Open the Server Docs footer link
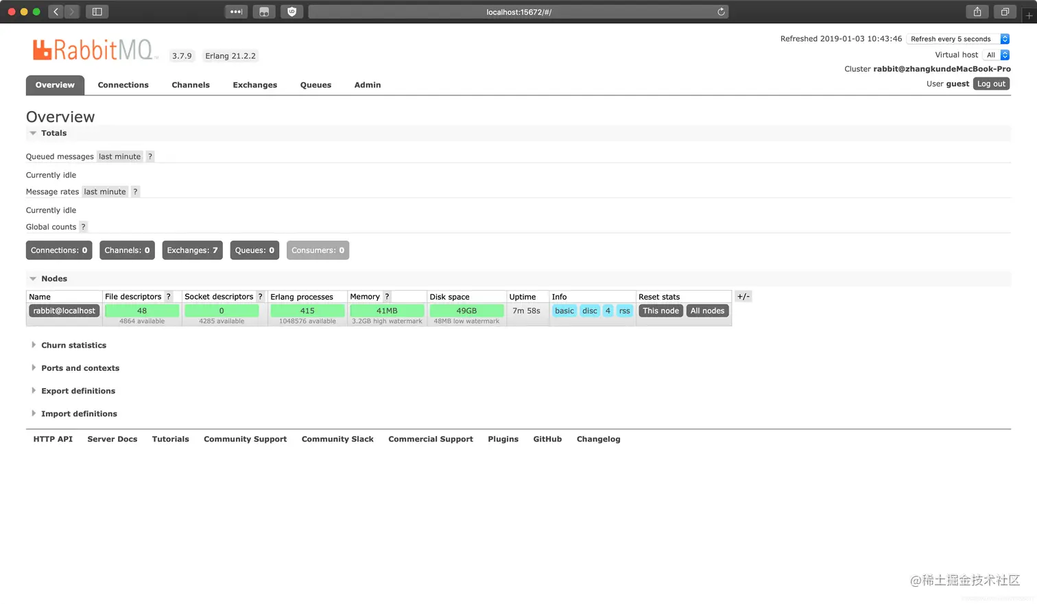Image resolution: width=1037 pixels, height=604 pixels. coord(112,439)
